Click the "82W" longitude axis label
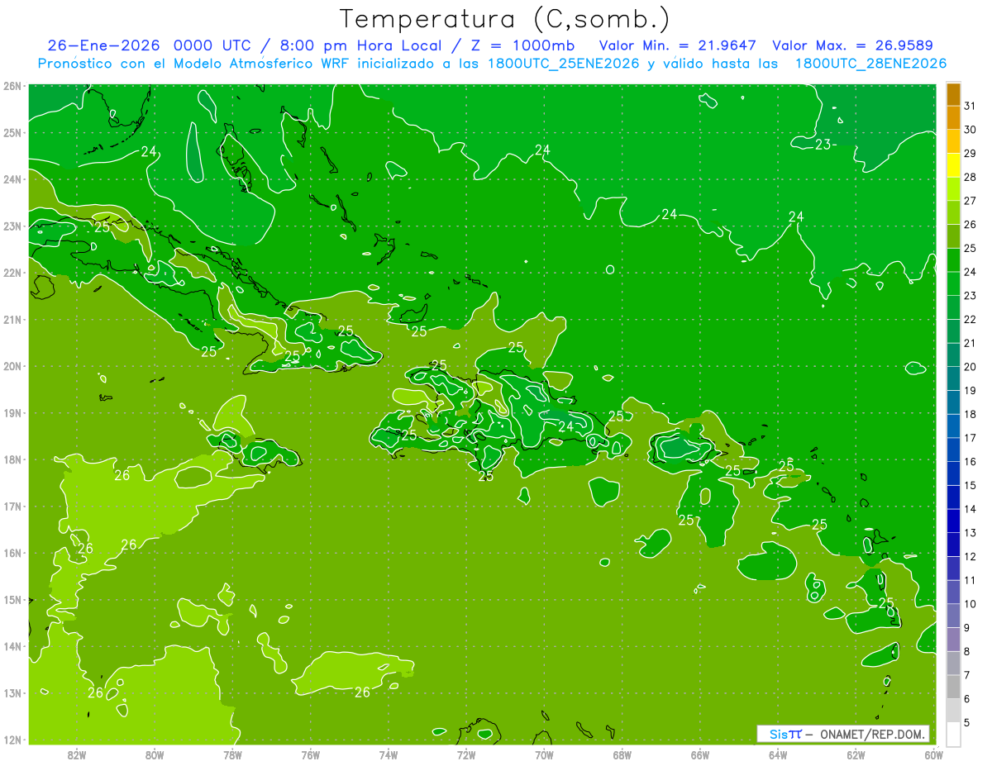The height and width of the screenshot is (766, 992). click(77, 754)
